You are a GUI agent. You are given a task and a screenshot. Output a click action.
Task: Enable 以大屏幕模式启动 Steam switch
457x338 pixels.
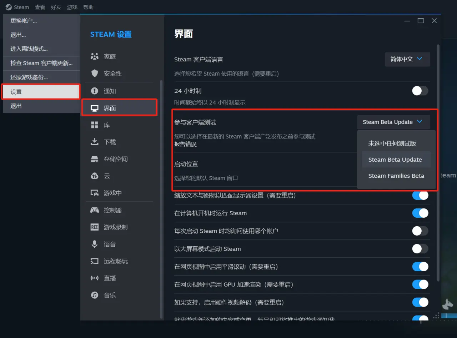(x=420, y=249)
